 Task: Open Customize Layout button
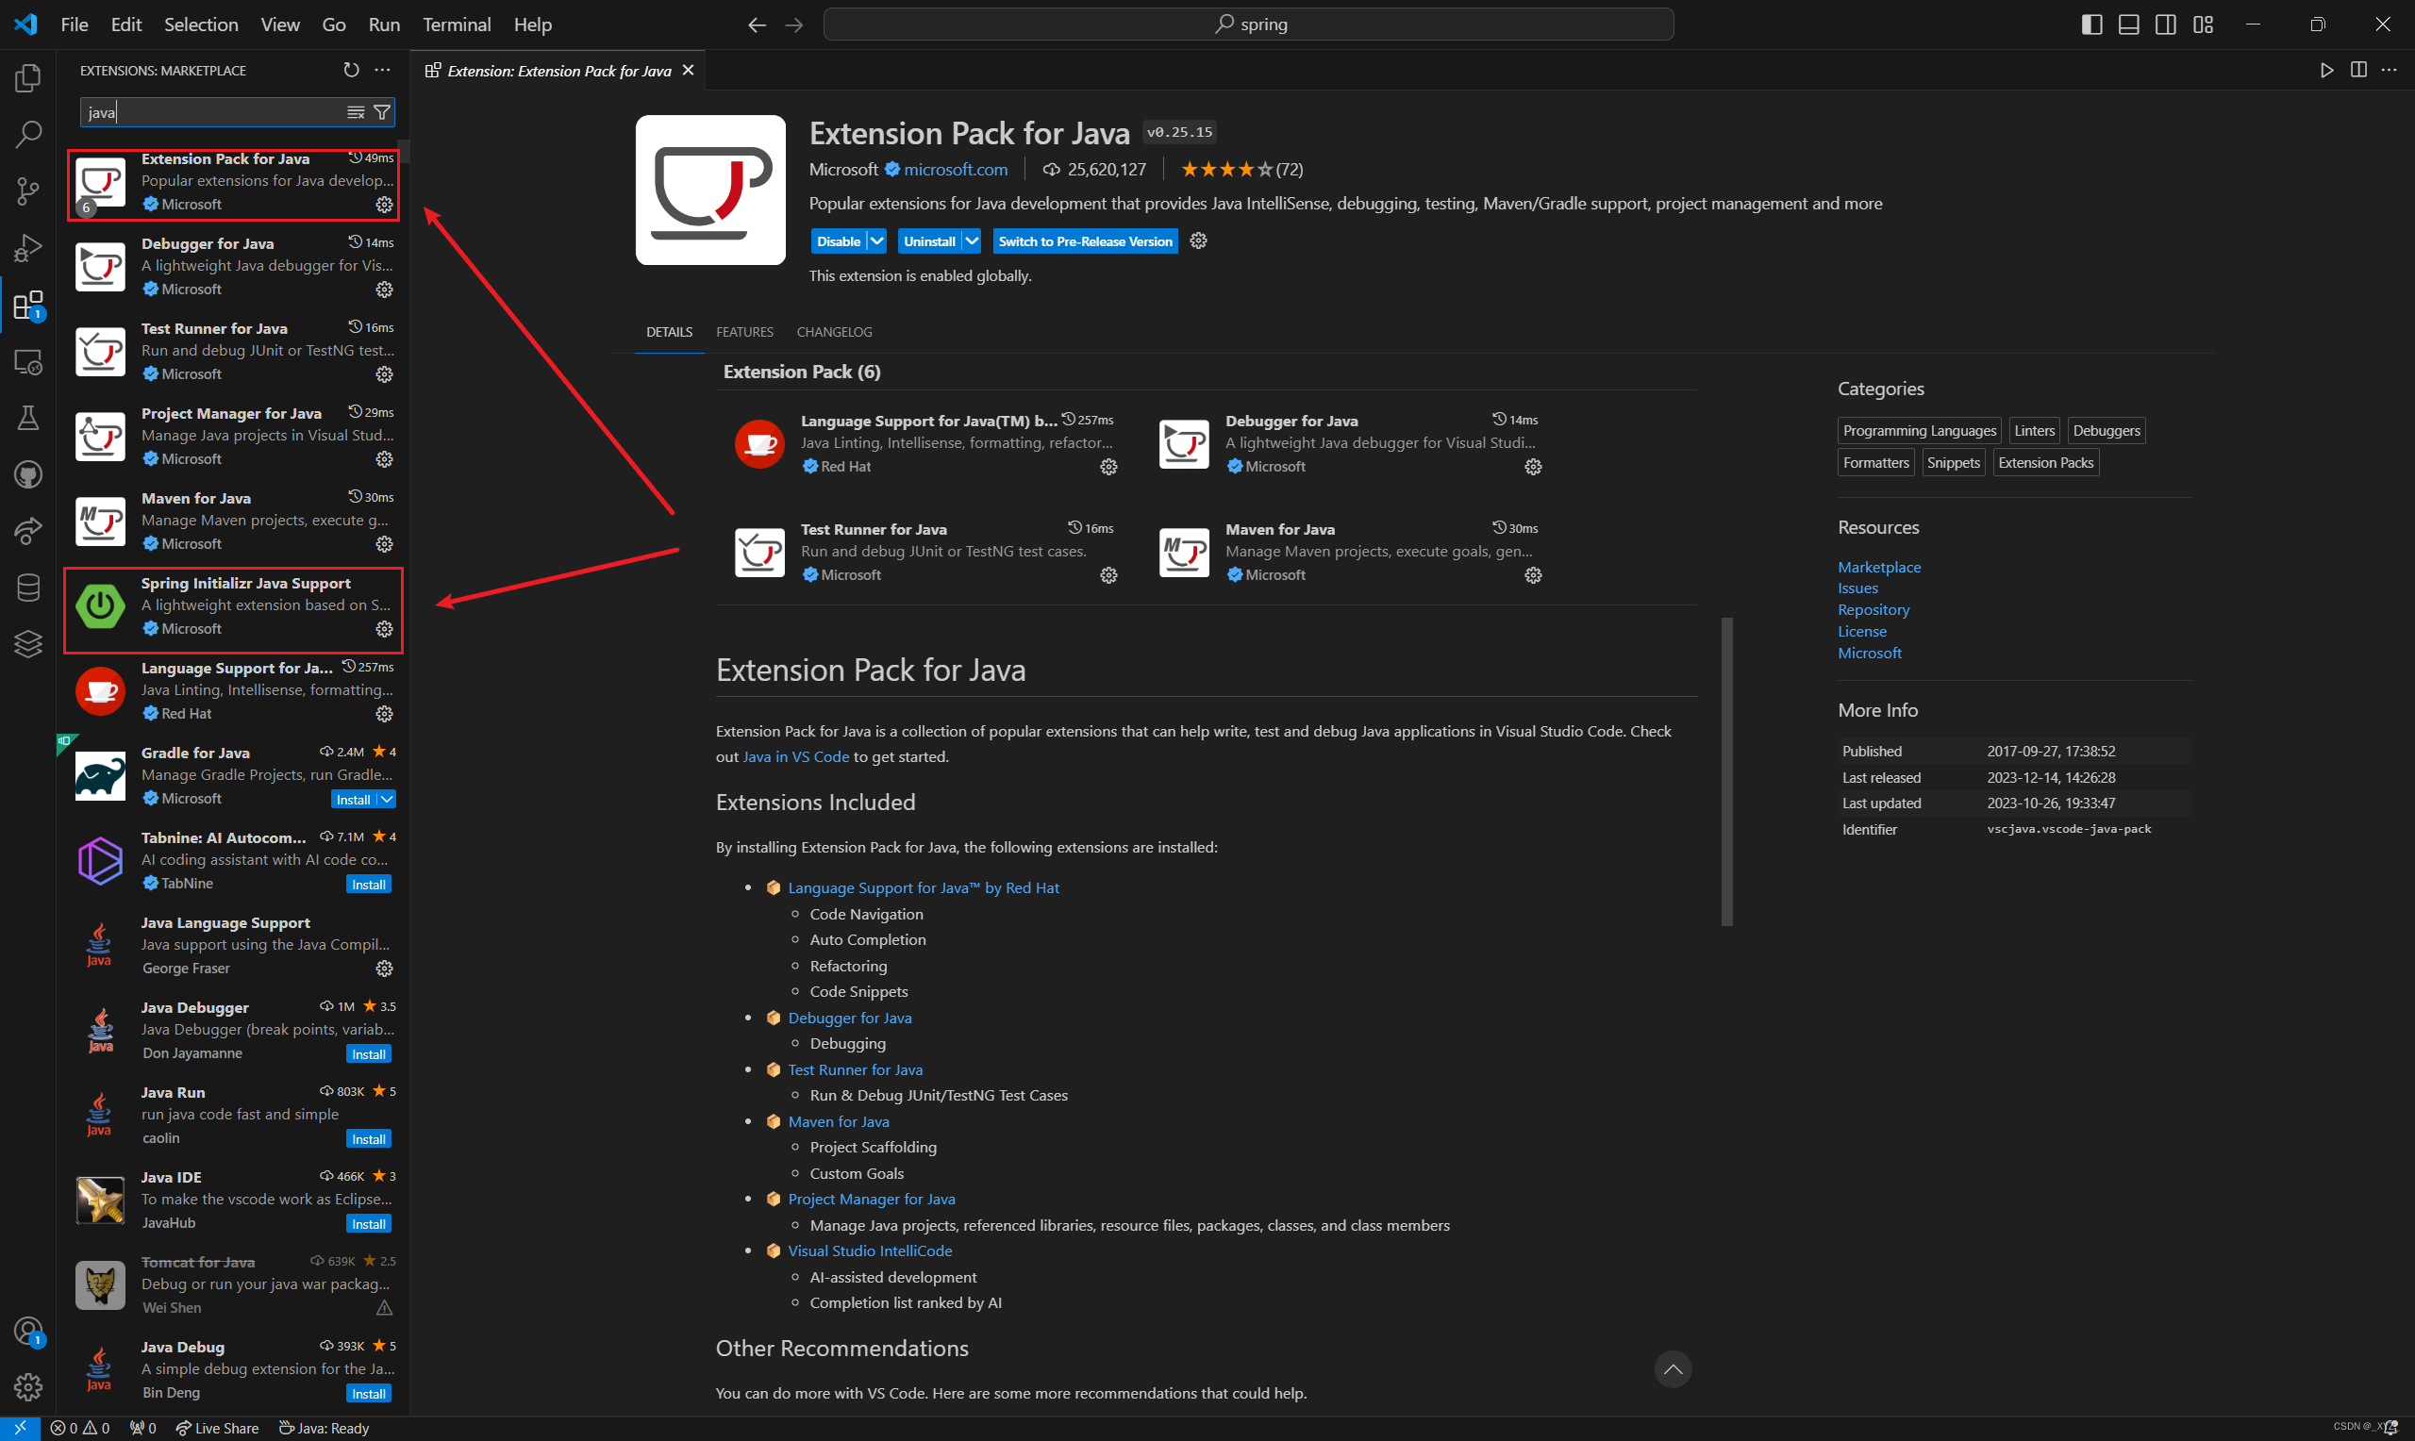[x=2204, y=25]
